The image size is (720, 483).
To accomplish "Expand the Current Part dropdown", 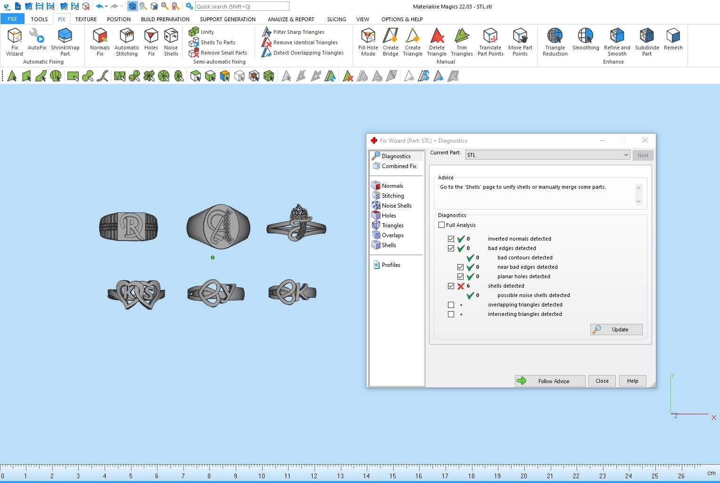I will point(626,155).
